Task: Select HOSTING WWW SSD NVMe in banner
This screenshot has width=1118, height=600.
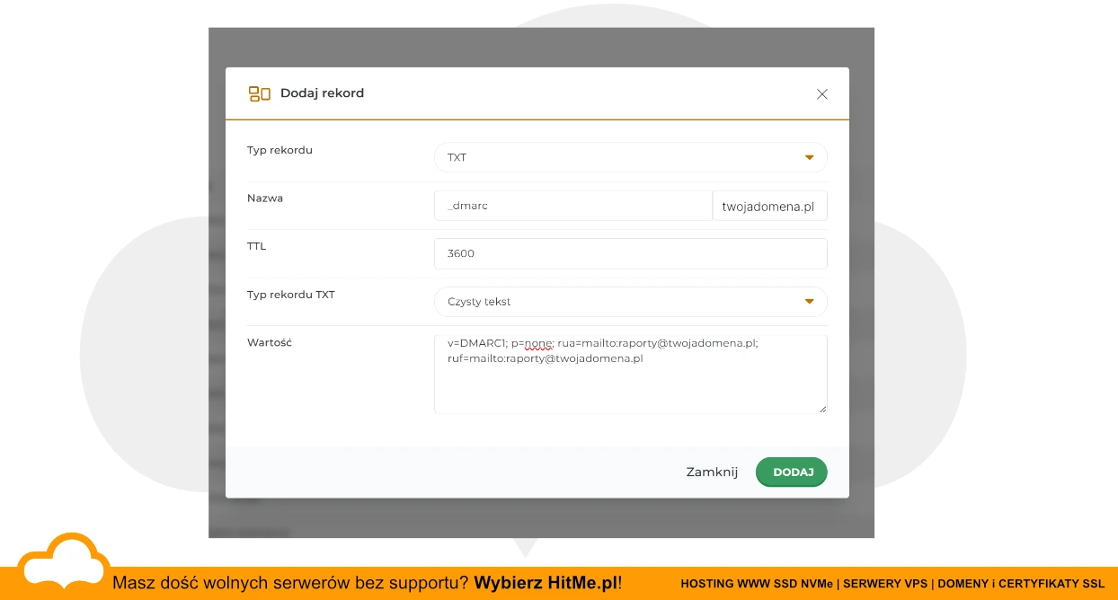Action: (757, 584)
